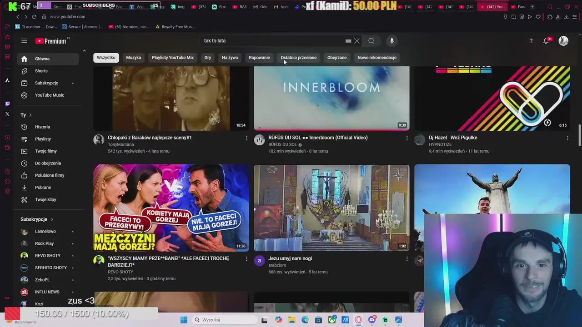Open Twoje klipy in the sidebar
This screenshot has width=582, height=327.
tap(49, 200)
